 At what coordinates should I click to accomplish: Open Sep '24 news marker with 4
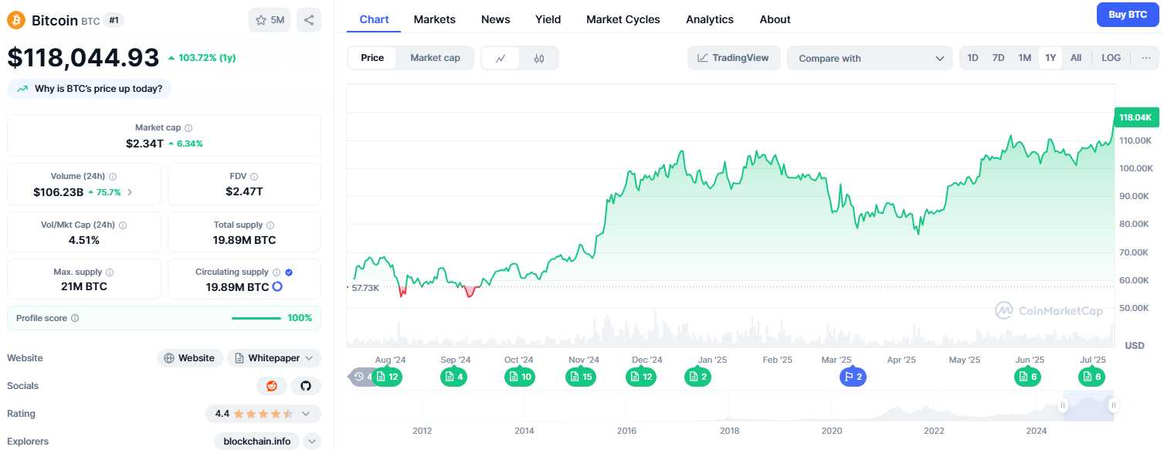click(x=454, y=377)
